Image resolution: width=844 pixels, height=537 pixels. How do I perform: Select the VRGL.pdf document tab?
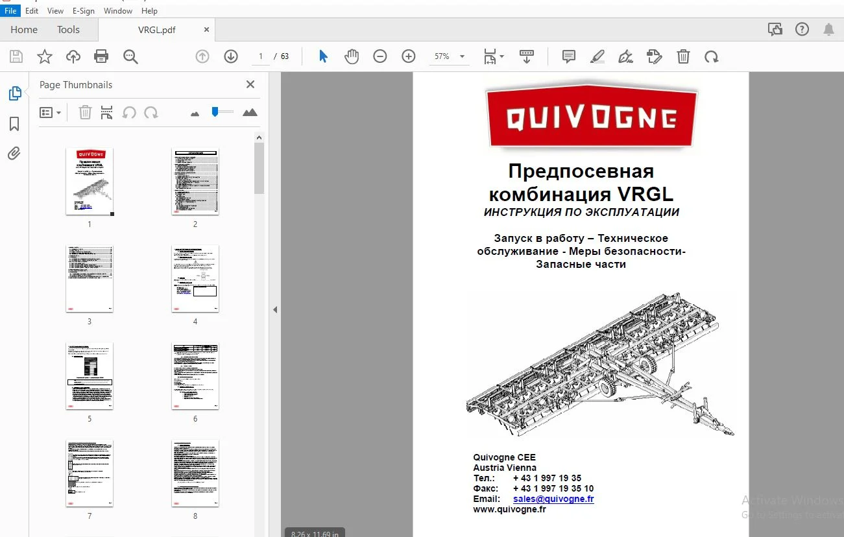pos(156,30)
